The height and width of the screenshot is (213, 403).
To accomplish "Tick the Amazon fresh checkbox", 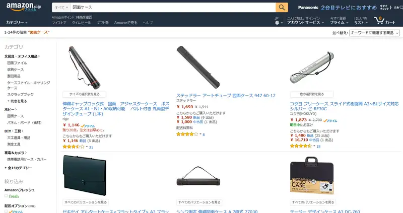I will 6,196.
